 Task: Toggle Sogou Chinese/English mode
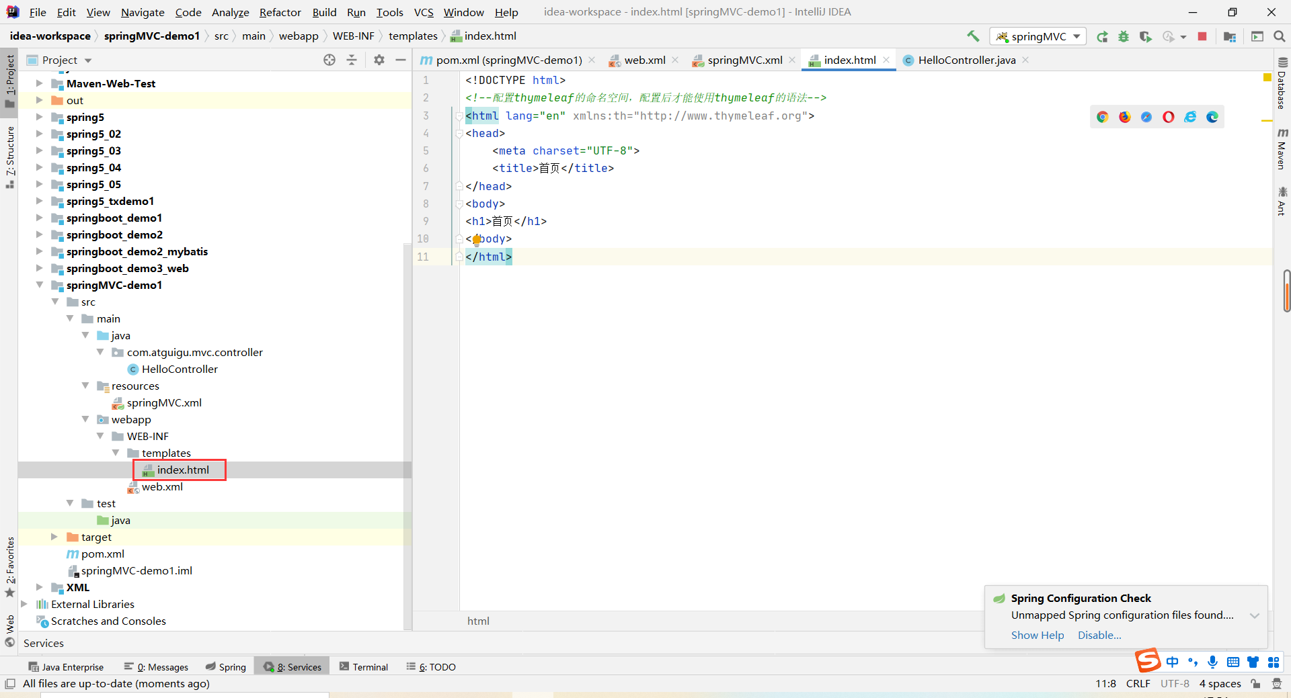(1173, 662)
